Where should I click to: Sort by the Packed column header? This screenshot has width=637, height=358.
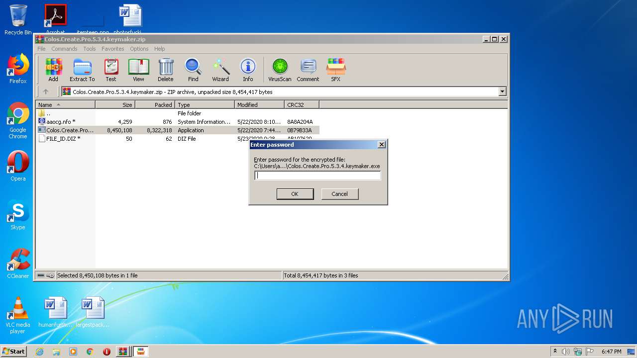[x=155, y=105]
